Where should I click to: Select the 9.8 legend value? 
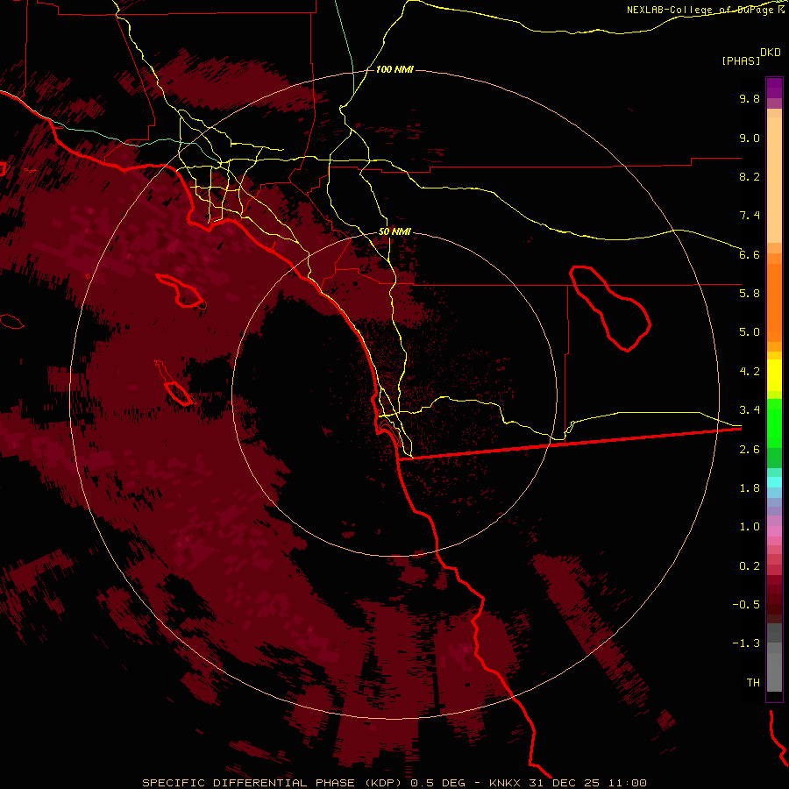[x=750, y=98]
